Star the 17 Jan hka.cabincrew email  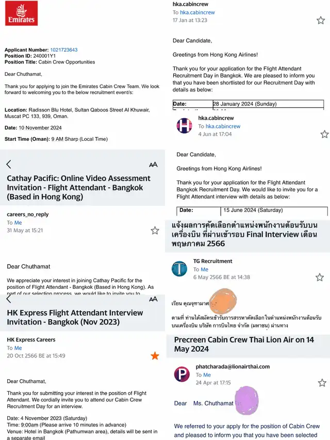[321, 20]
